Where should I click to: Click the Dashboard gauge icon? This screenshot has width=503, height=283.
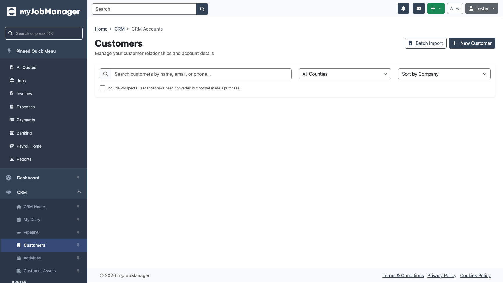[8, 178]
